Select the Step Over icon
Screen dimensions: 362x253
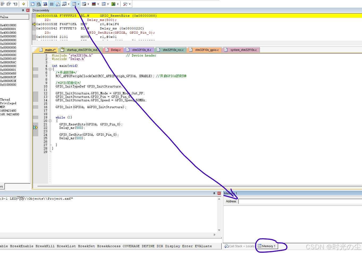[9, 4]
